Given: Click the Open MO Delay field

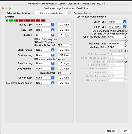Looking at the screenshot, I should coord(116,37).
